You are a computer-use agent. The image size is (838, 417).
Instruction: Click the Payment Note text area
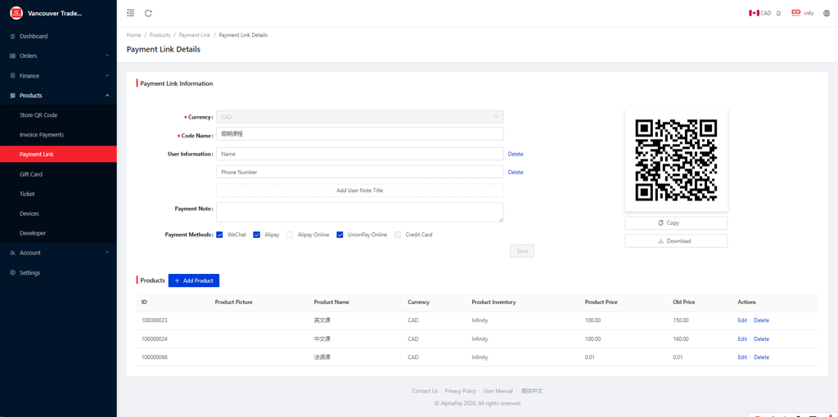[359, 212]
